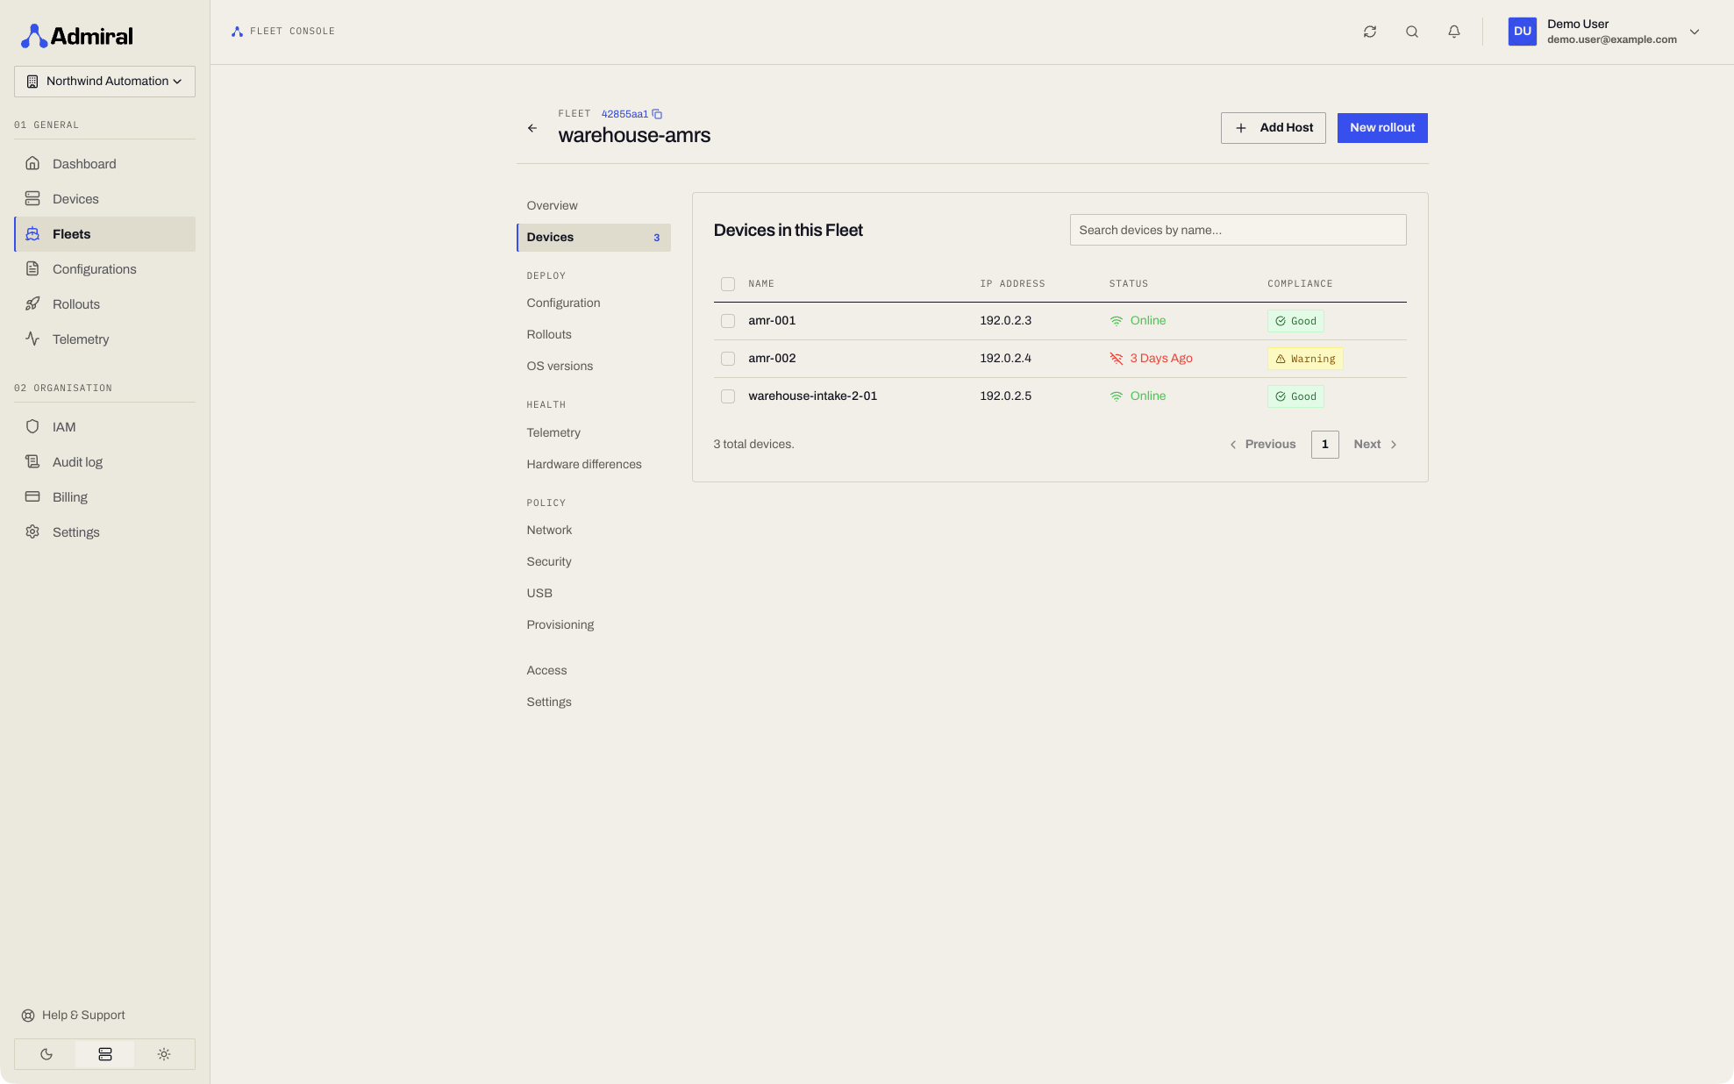Open Telemetry in the main sidebar

[x=104, y=339]
